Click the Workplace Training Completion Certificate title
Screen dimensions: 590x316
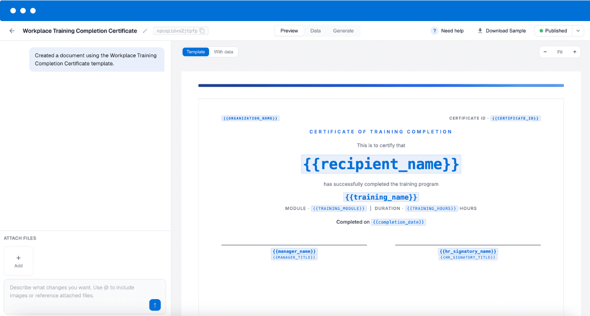[x=80, y=31]
